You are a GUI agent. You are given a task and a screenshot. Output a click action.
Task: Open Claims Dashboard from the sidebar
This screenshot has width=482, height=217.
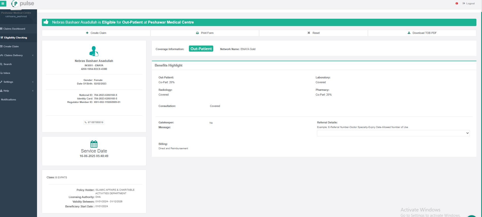tap(14, 29)
